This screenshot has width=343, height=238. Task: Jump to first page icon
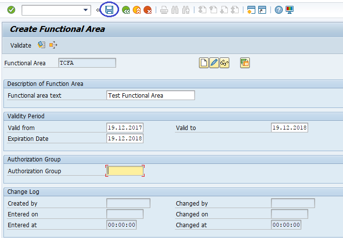tap(202, 10)
